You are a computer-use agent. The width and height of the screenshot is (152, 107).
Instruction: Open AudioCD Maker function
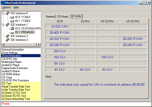coord(11,71)
